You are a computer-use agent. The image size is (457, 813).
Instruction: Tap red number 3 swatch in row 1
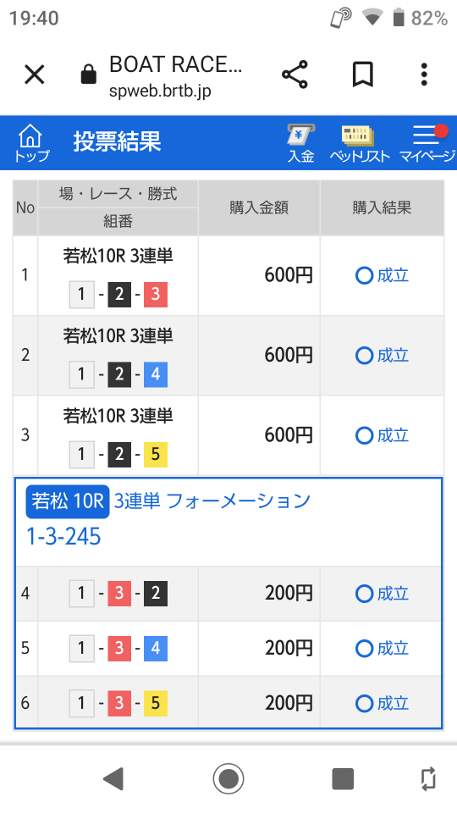click(x=156, y=295)
